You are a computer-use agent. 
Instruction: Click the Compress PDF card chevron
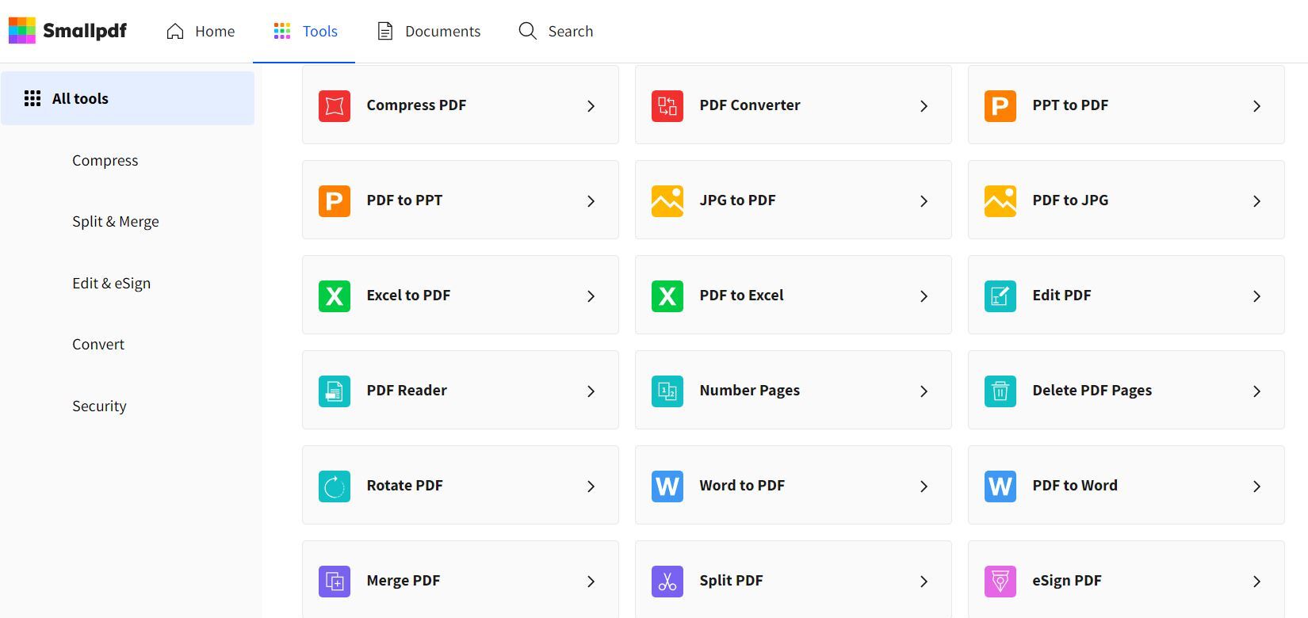591,105
